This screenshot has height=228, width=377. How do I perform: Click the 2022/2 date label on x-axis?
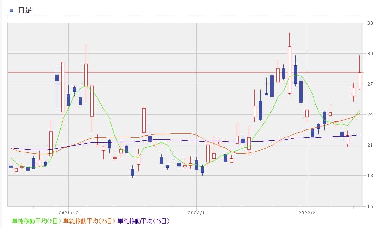pyautogui.click(x=306, y=213)
